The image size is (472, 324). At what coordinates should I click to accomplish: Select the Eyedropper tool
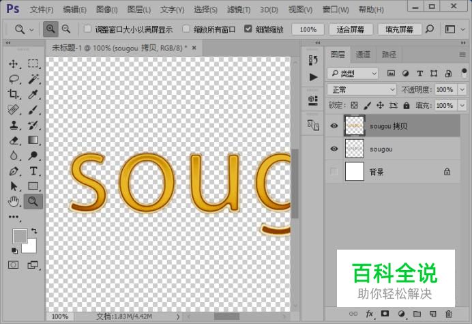[33, 94]
